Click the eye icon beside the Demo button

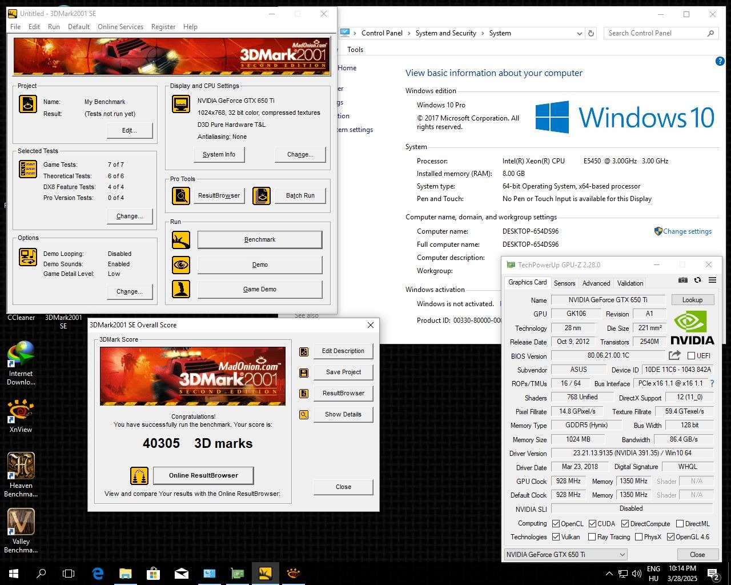(x=181, y=265)
